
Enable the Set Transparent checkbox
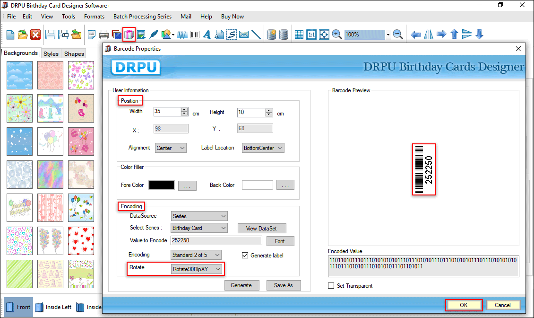[x=331, y=286]
